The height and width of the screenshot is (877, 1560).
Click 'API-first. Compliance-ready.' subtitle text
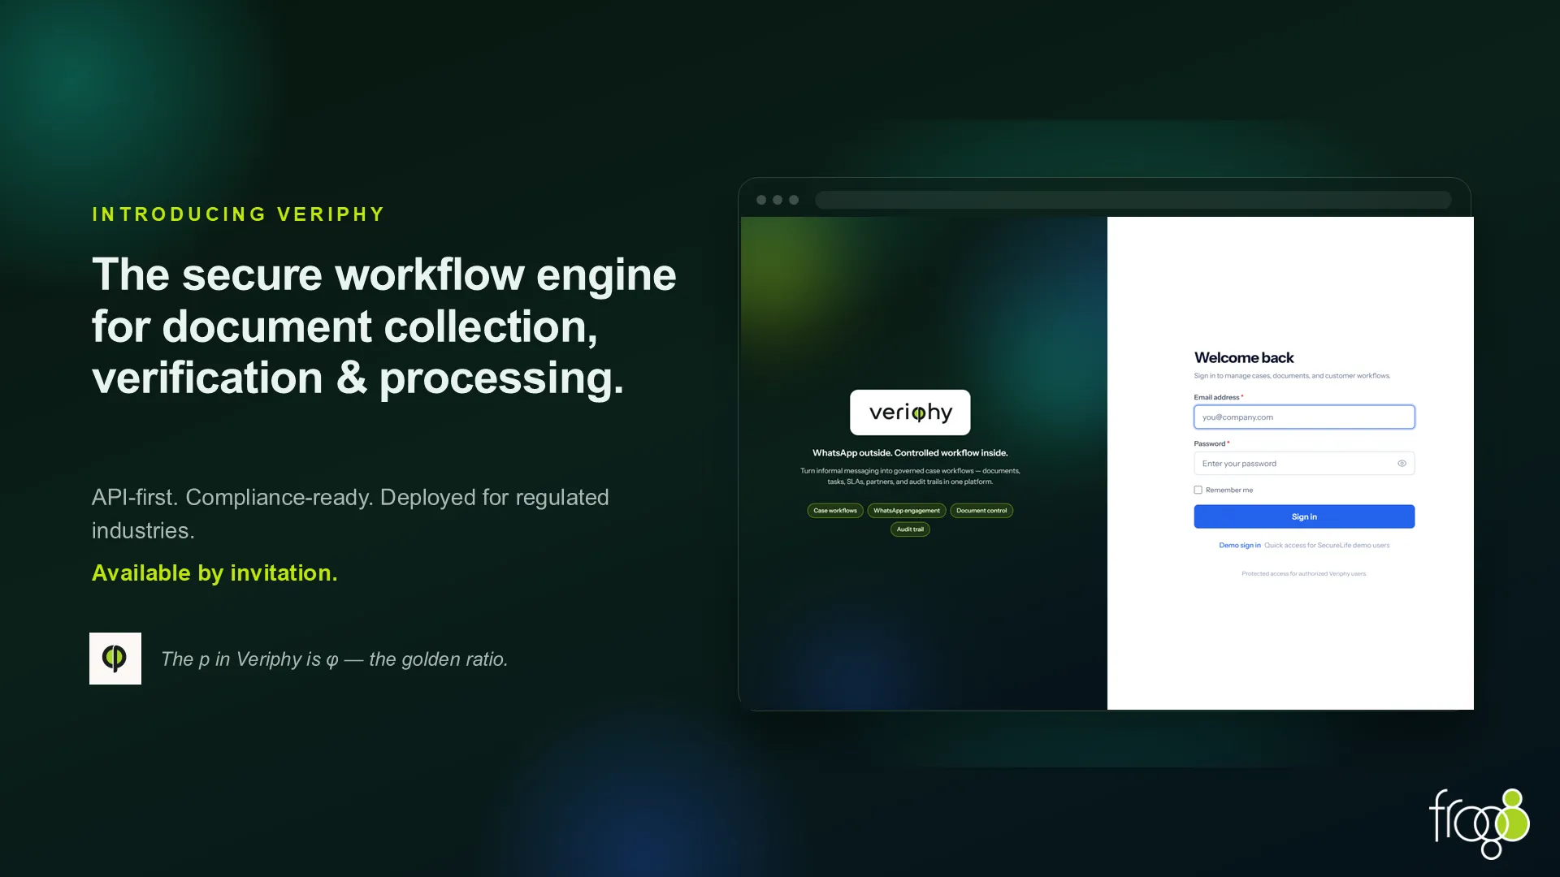350,514
